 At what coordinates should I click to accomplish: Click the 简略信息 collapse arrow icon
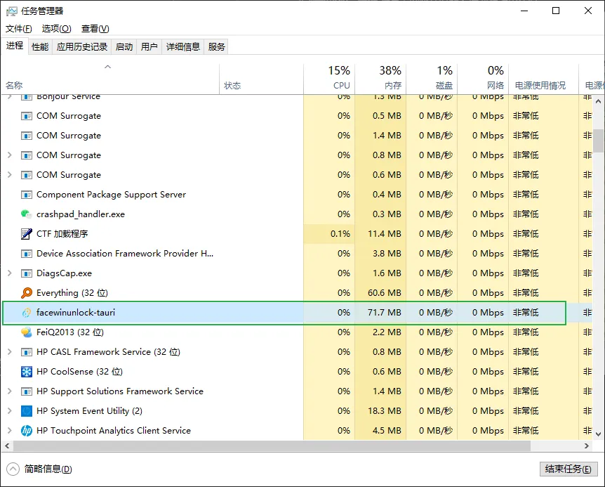[x=13, y=469]
